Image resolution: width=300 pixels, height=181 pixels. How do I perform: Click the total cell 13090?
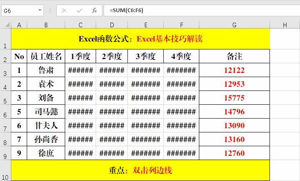[x=234, y=125]
